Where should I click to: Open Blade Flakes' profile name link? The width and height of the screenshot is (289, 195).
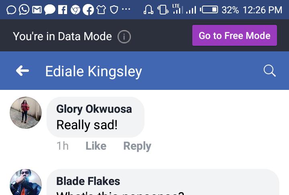tap(88, 181)
